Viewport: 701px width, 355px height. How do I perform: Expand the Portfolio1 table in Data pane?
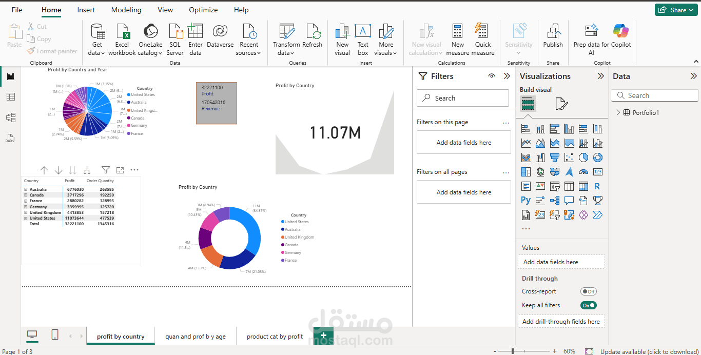(618, 112)
